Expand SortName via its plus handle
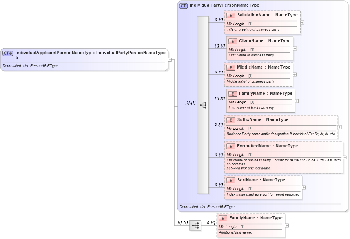The width and height of the screenshot is (350, 239). 304,187
